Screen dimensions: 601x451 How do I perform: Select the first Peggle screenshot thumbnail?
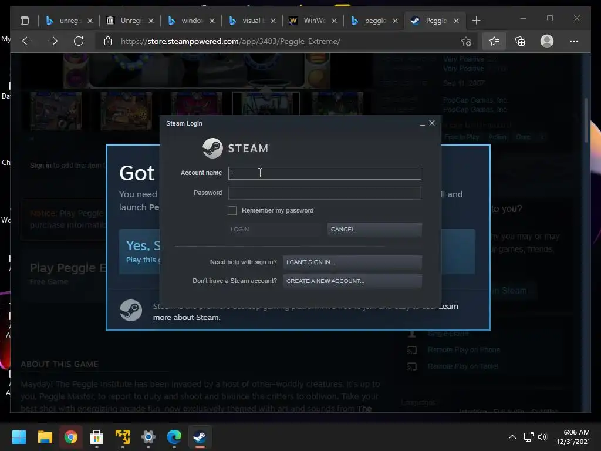click(x=56, y=111)
